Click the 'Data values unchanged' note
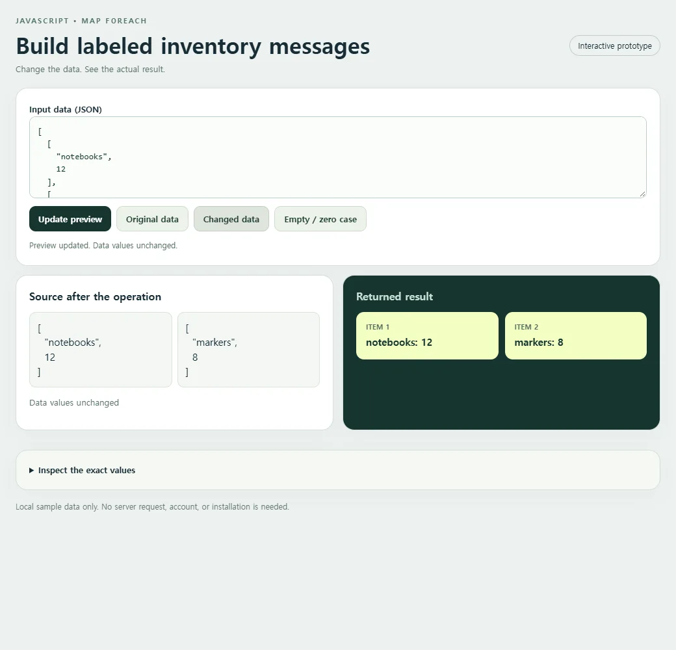The width and height of the screenshot is (676, 650). click(74, 402)
